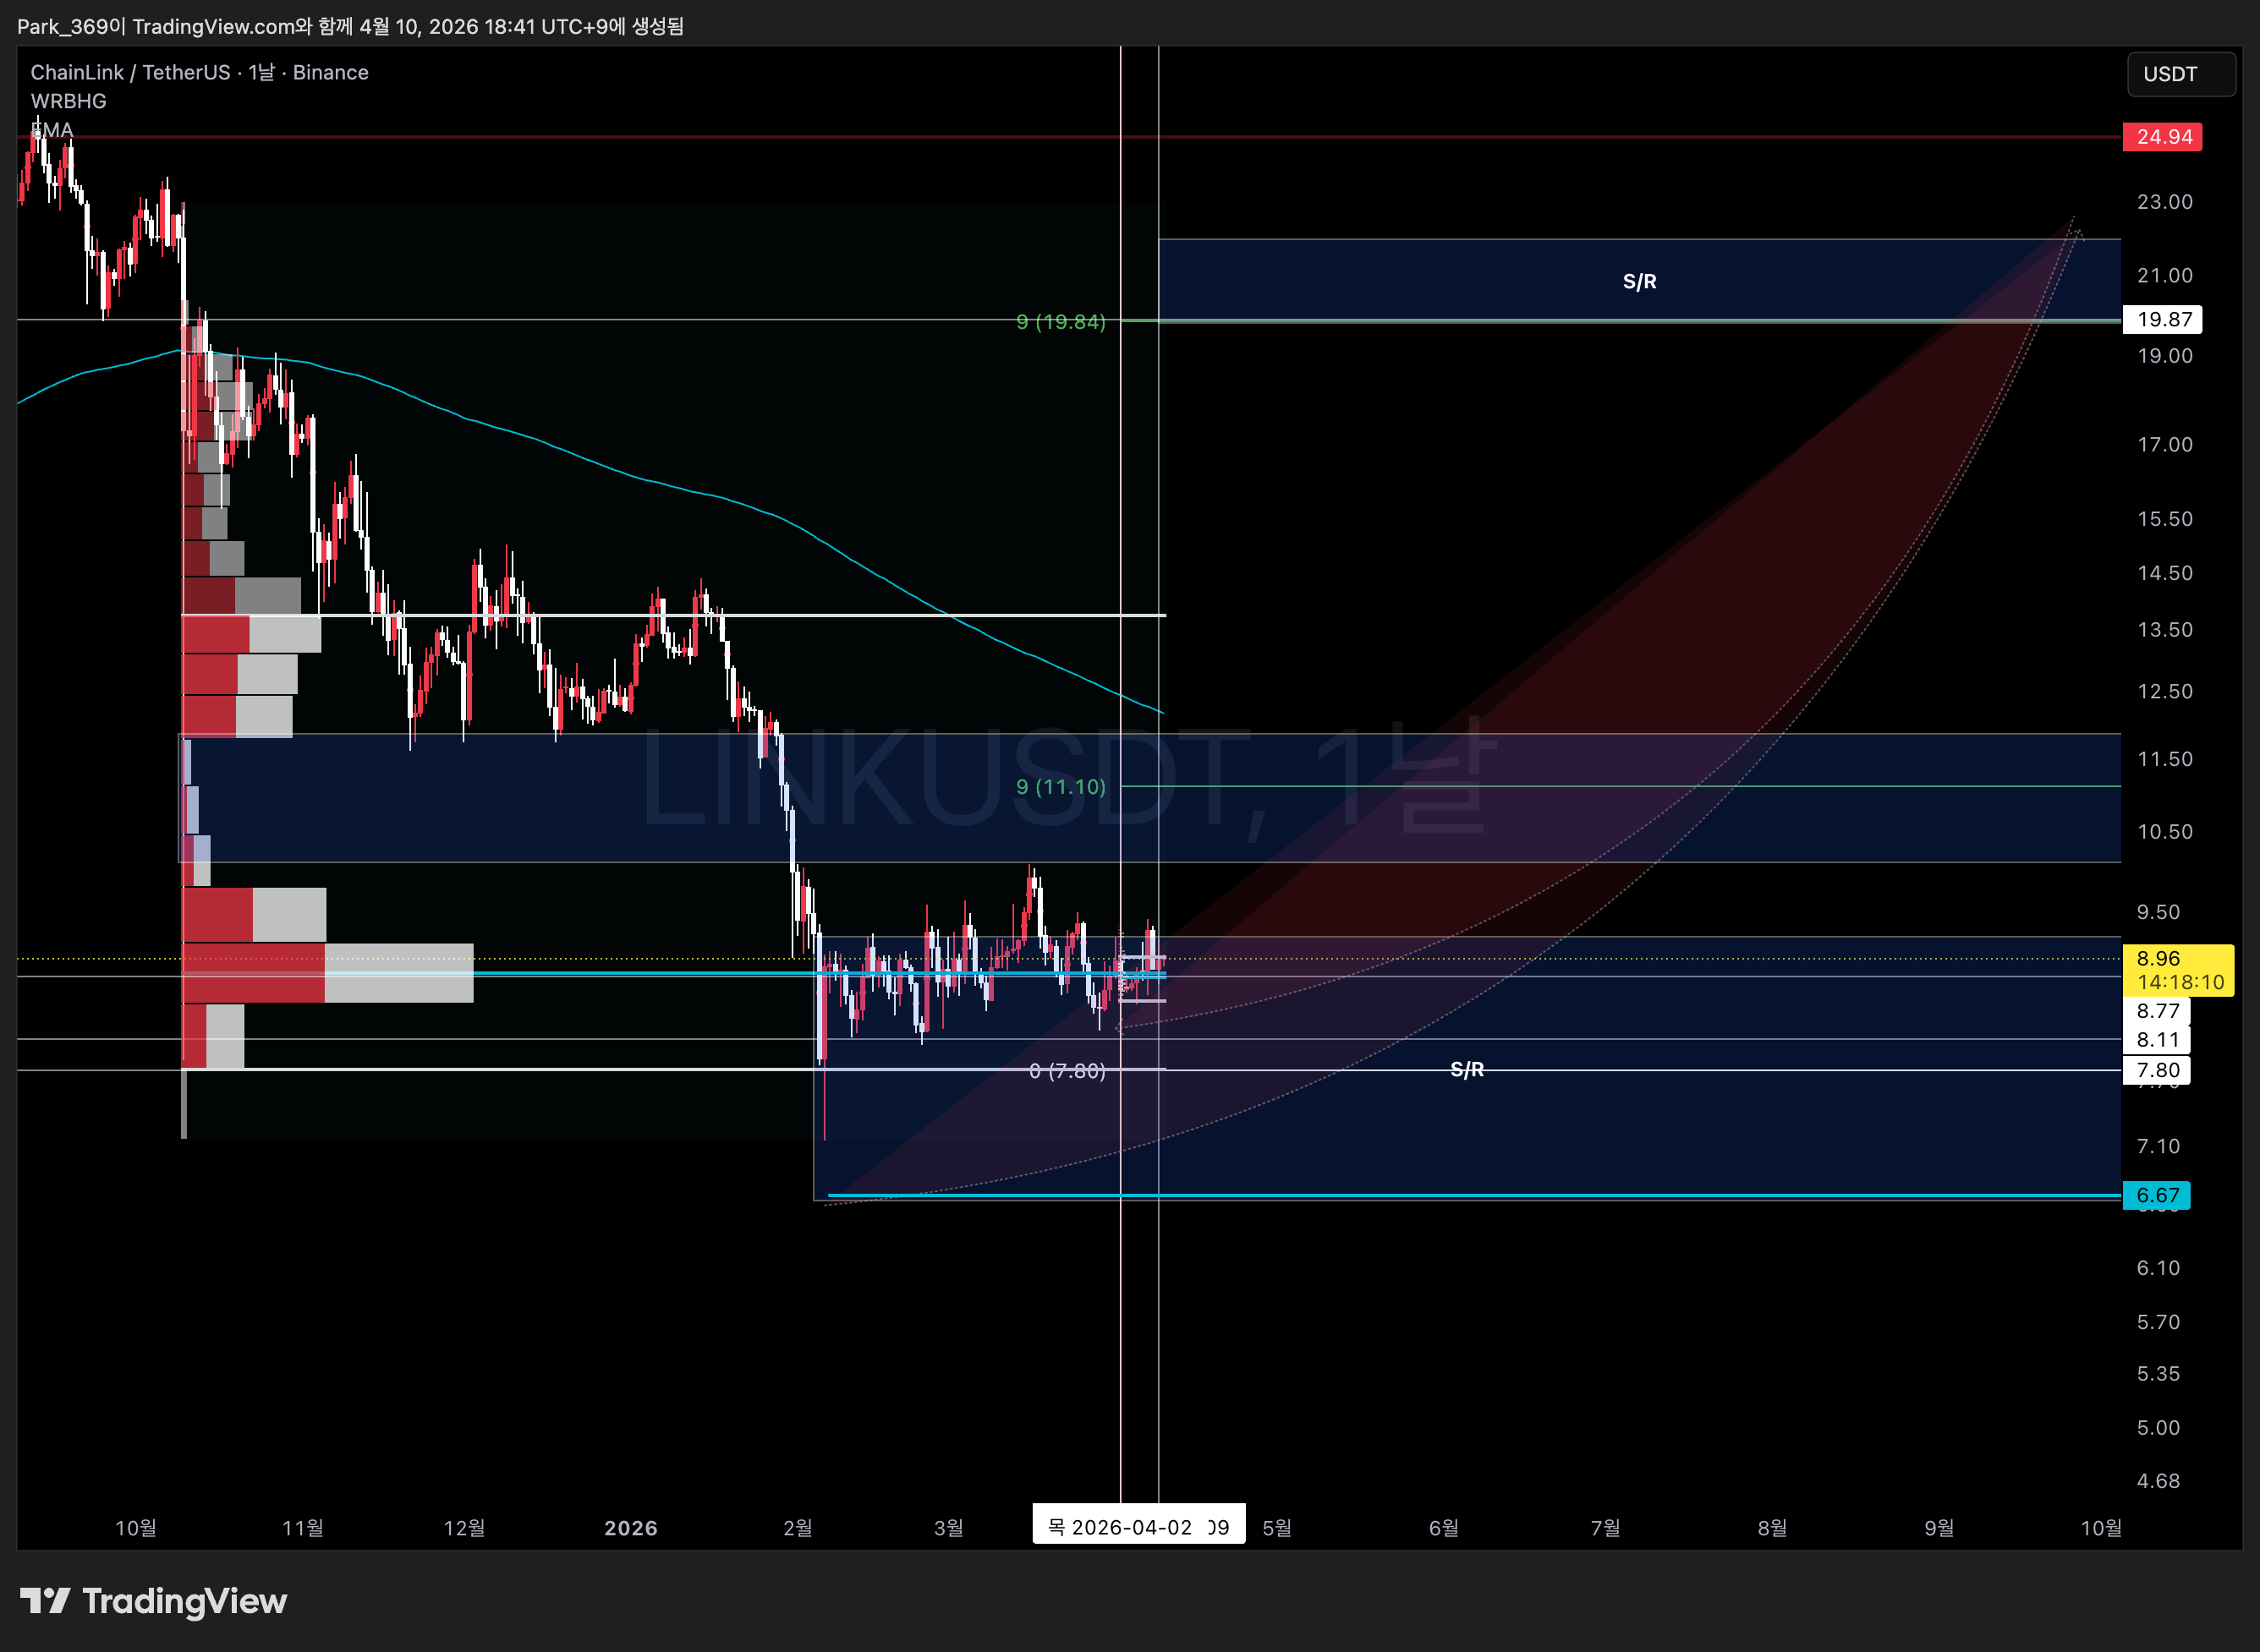Click 6.10 on the price axis
The image size is (2260, 1652).
pyautogui.click(x=2158, y=1268)
